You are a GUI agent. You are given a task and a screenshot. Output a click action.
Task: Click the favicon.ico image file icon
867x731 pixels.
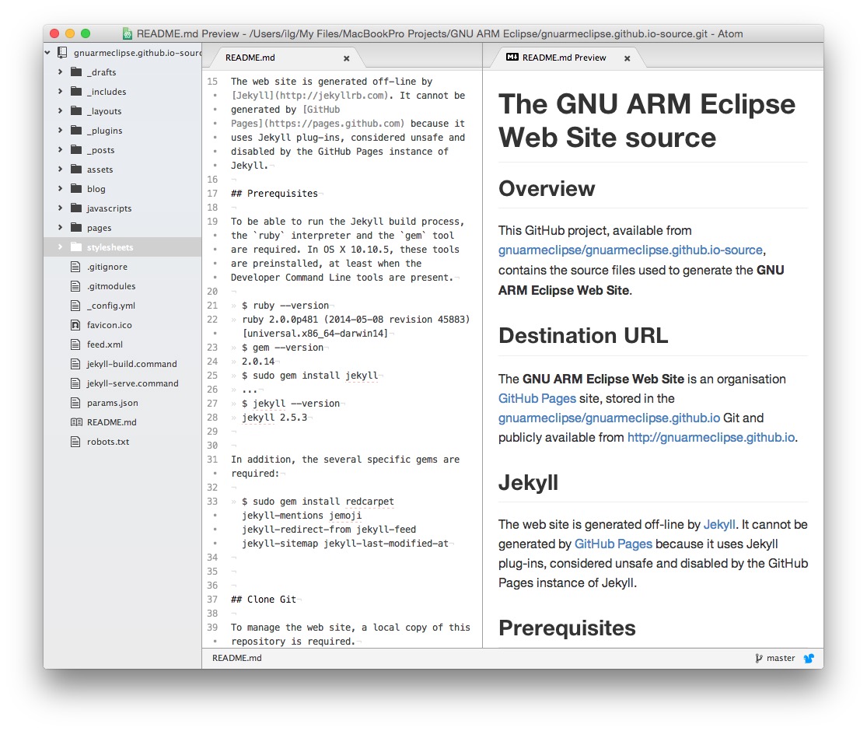[x=75, y=324]
